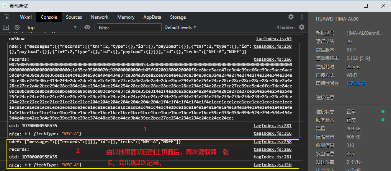The image size is (391, 171).
Task: Click the 运行系统 value 29
Action: [349, 42]
